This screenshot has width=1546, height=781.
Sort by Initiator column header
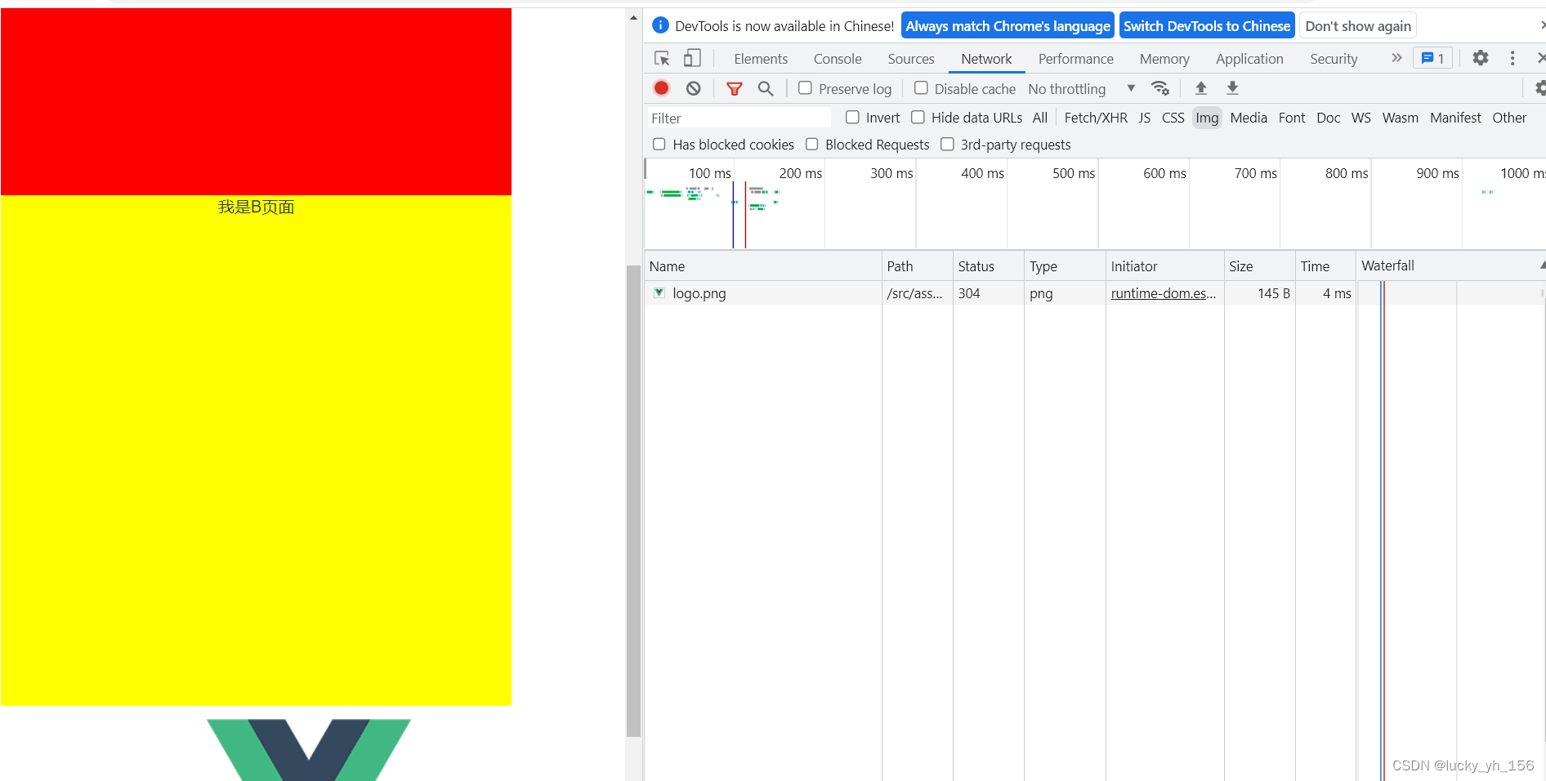[1164, 266]
